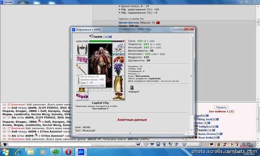Click the amulet necklace item slot
This screenshot has height=156, width=260.
119,49
